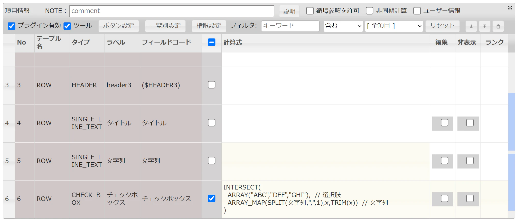Enable 非同期計算 checkbox
Viewport: 516px width, 221px height.
click(x=369, y=11)
